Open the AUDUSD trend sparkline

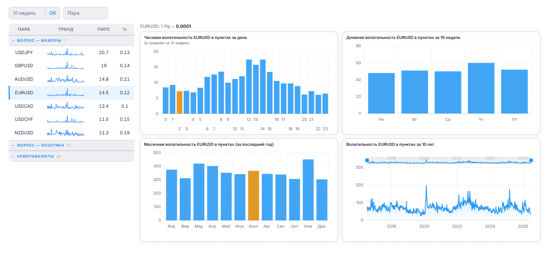(66, 79)
